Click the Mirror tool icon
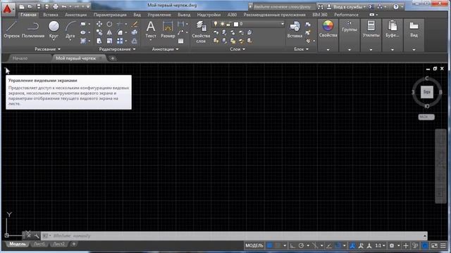 coord(109,32)
